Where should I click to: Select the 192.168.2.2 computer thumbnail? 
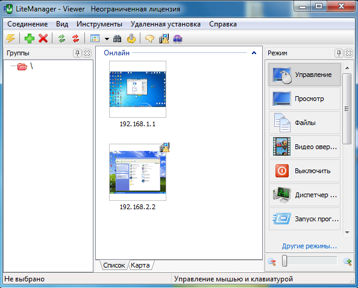coord(137,172)
